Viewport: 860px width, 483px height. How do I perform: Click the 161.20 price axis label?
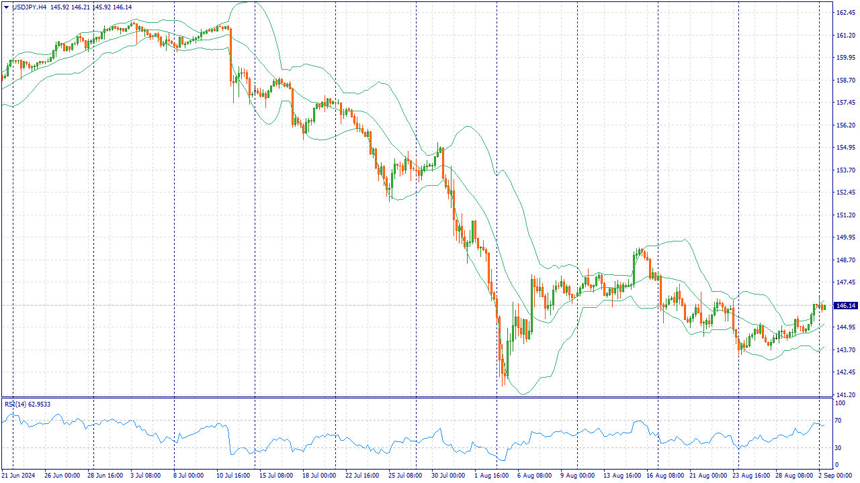click(x=845, y=35)
